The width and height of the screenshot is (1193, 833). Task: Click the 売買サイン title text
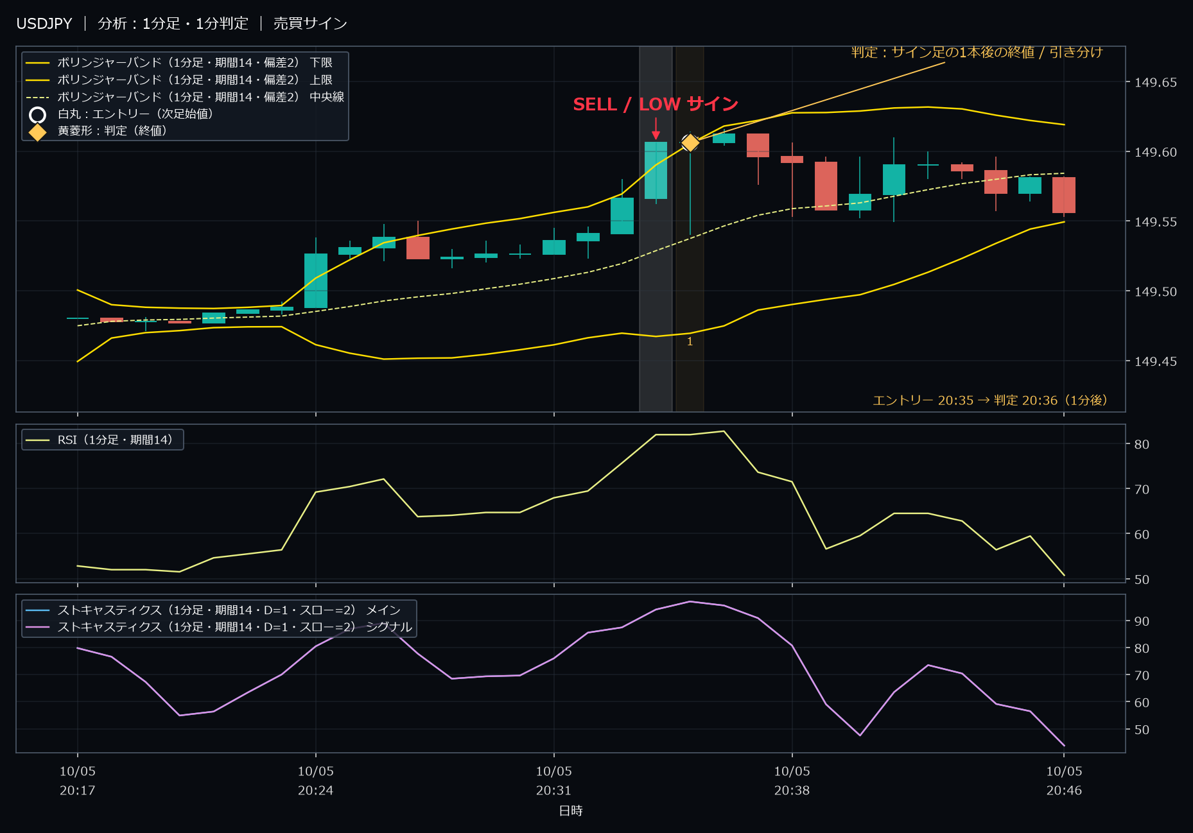click(310, 24)
